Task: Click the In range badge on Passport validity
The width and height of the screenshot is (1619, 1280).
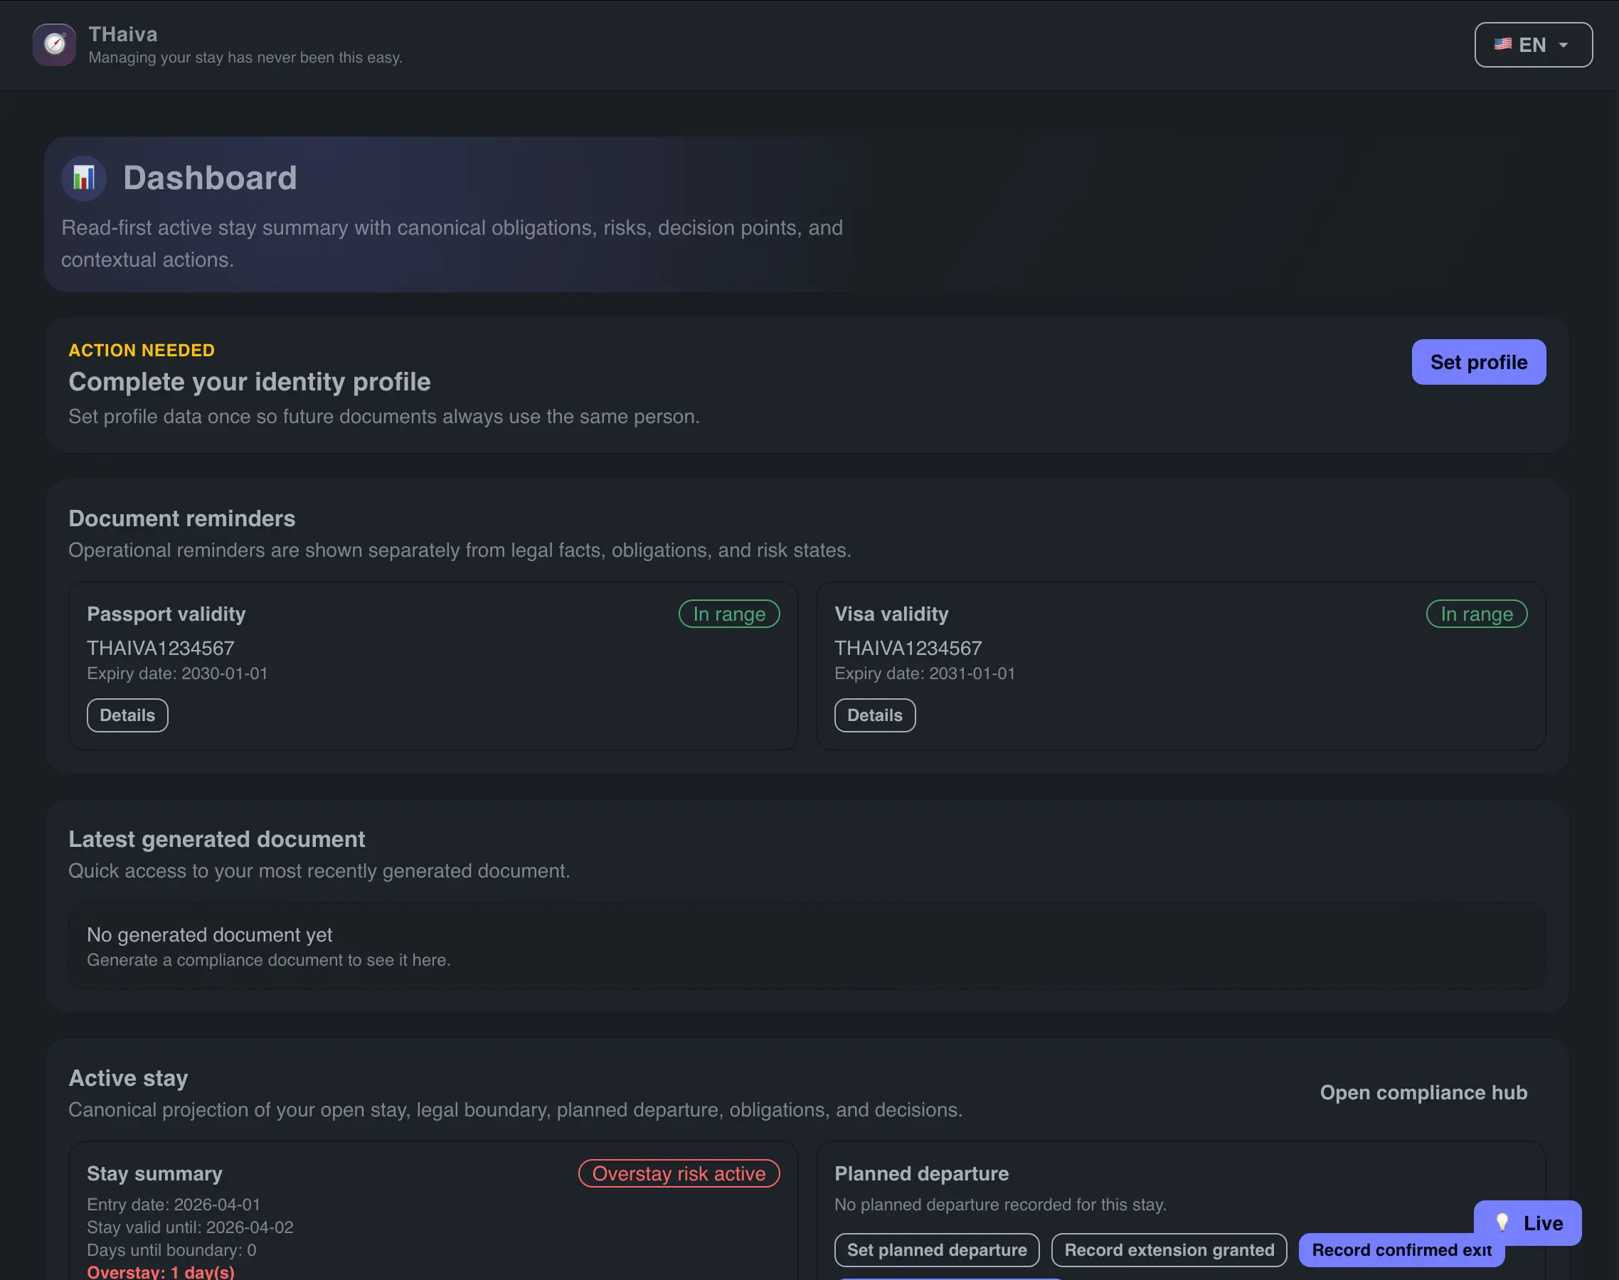Action: (729, 613)
